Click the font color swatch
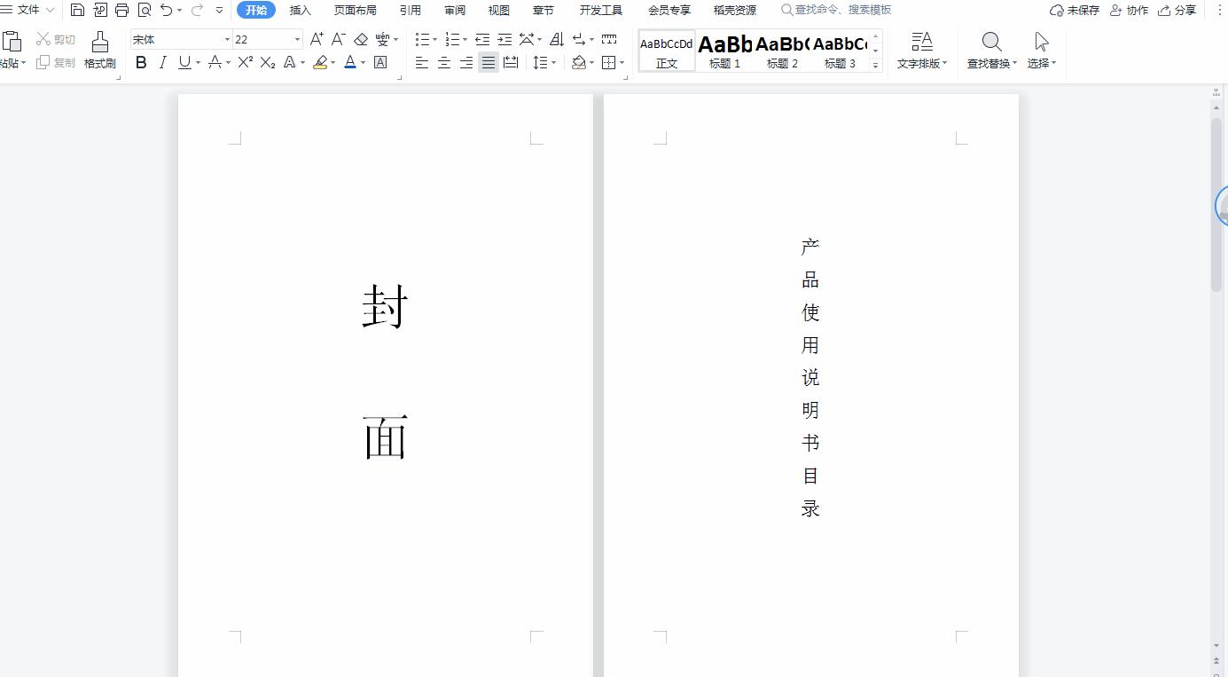 pyautogui.click(x=351, y=62)
